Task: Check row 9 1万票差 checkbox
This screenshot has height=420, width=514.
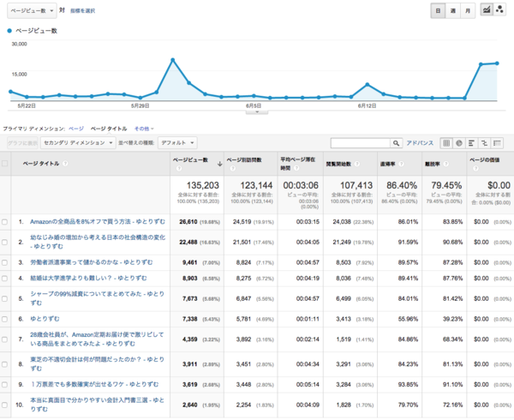Action: click(4, 385)
